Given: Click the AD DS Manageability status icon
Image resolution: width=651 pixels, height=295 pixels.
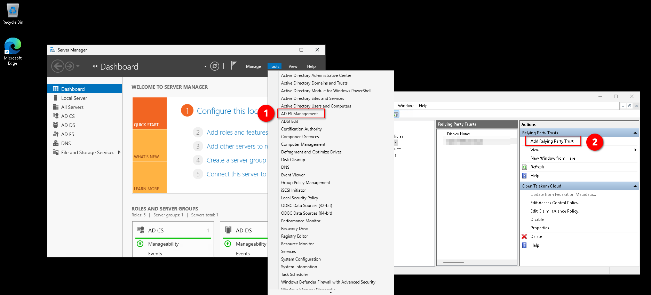Looking at the screenshot, I should 228,244.
